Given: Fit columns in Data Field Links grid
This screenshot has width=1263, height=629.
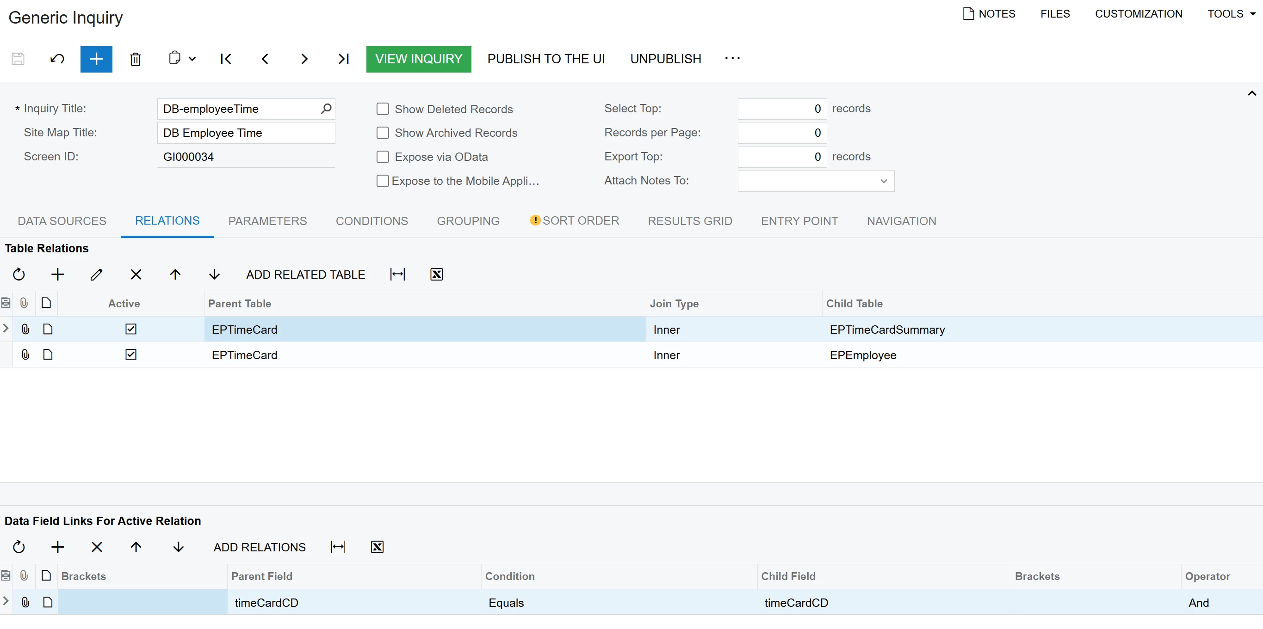Looking at the screenshot, I should coord(338,547).
